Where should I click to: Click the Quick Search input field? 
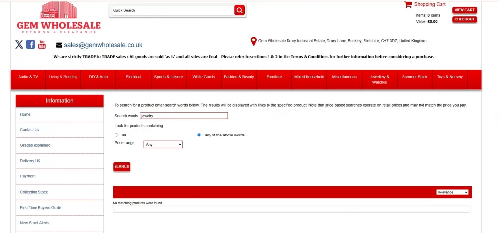(173, 10)
